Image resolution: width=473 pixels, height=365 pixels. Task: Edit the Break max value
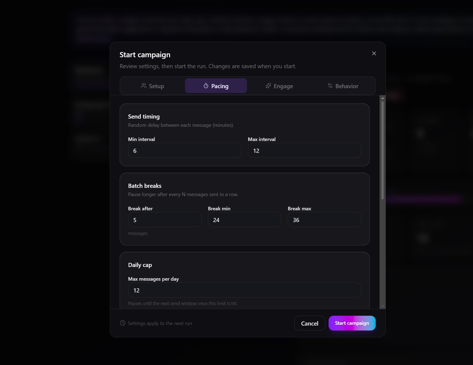[x=324, y=220]
